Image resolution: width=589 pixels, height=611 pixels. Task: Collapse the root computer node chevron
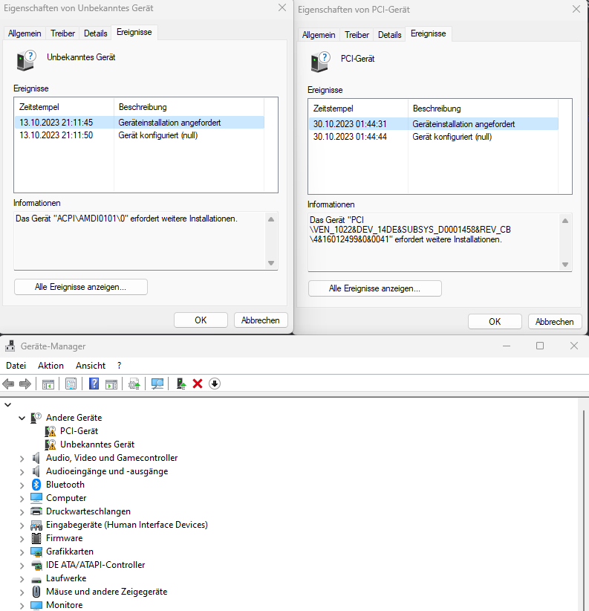[7, 405]
